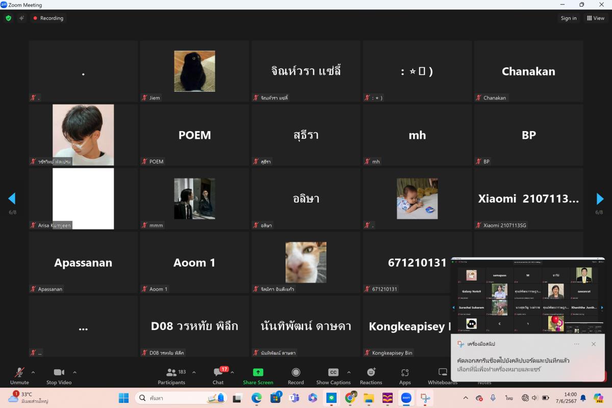Open Zoom icon on the taskbar
The height and width of the screenshot is (408, 612).
click(406, 398)
